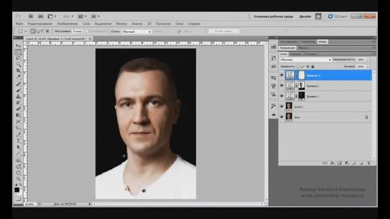Show more workspaces with double-arrow button

[x=318, y=16]
